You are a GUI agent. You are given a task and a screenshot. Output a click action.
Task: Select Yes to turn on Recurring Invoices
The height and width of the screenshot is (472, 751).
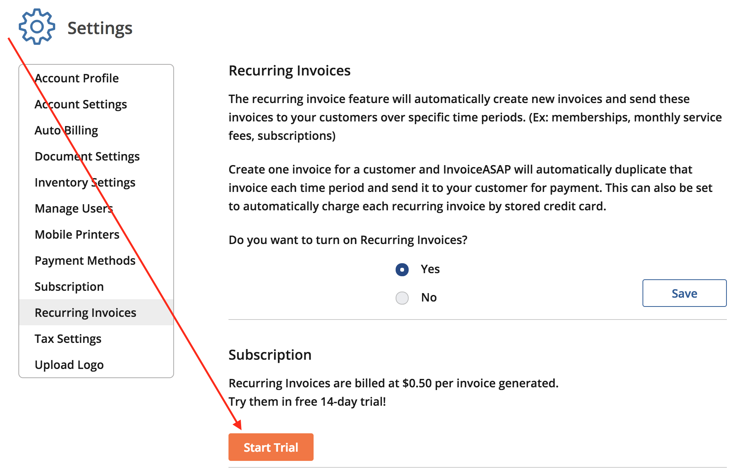pyautogui.click(x=402, y=269)
